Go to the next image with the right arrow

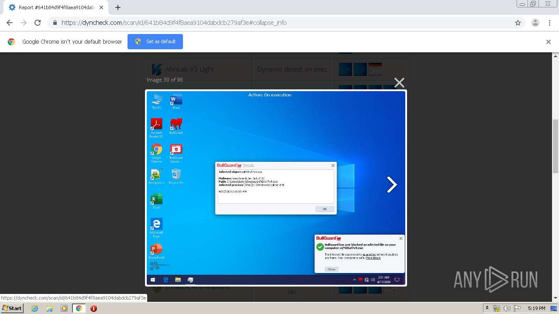click(x=392, y=184)
